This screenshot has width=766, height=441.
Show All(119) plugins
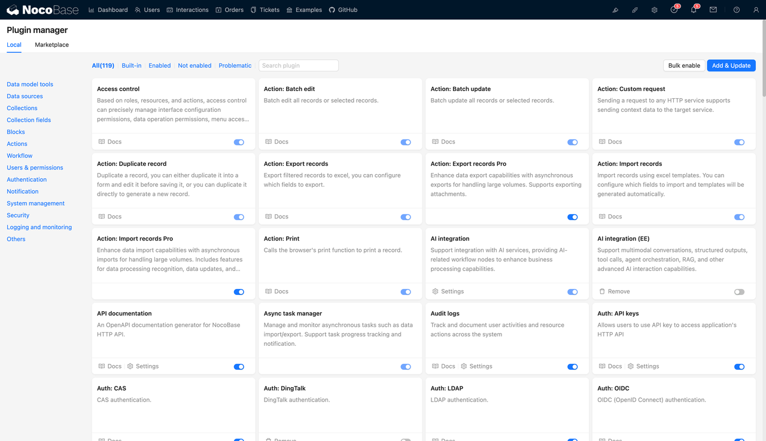103,66
